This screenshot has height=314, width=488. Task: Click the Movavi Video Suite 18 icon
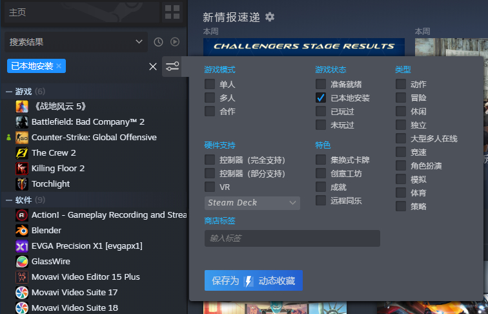(x=22, y=308)
